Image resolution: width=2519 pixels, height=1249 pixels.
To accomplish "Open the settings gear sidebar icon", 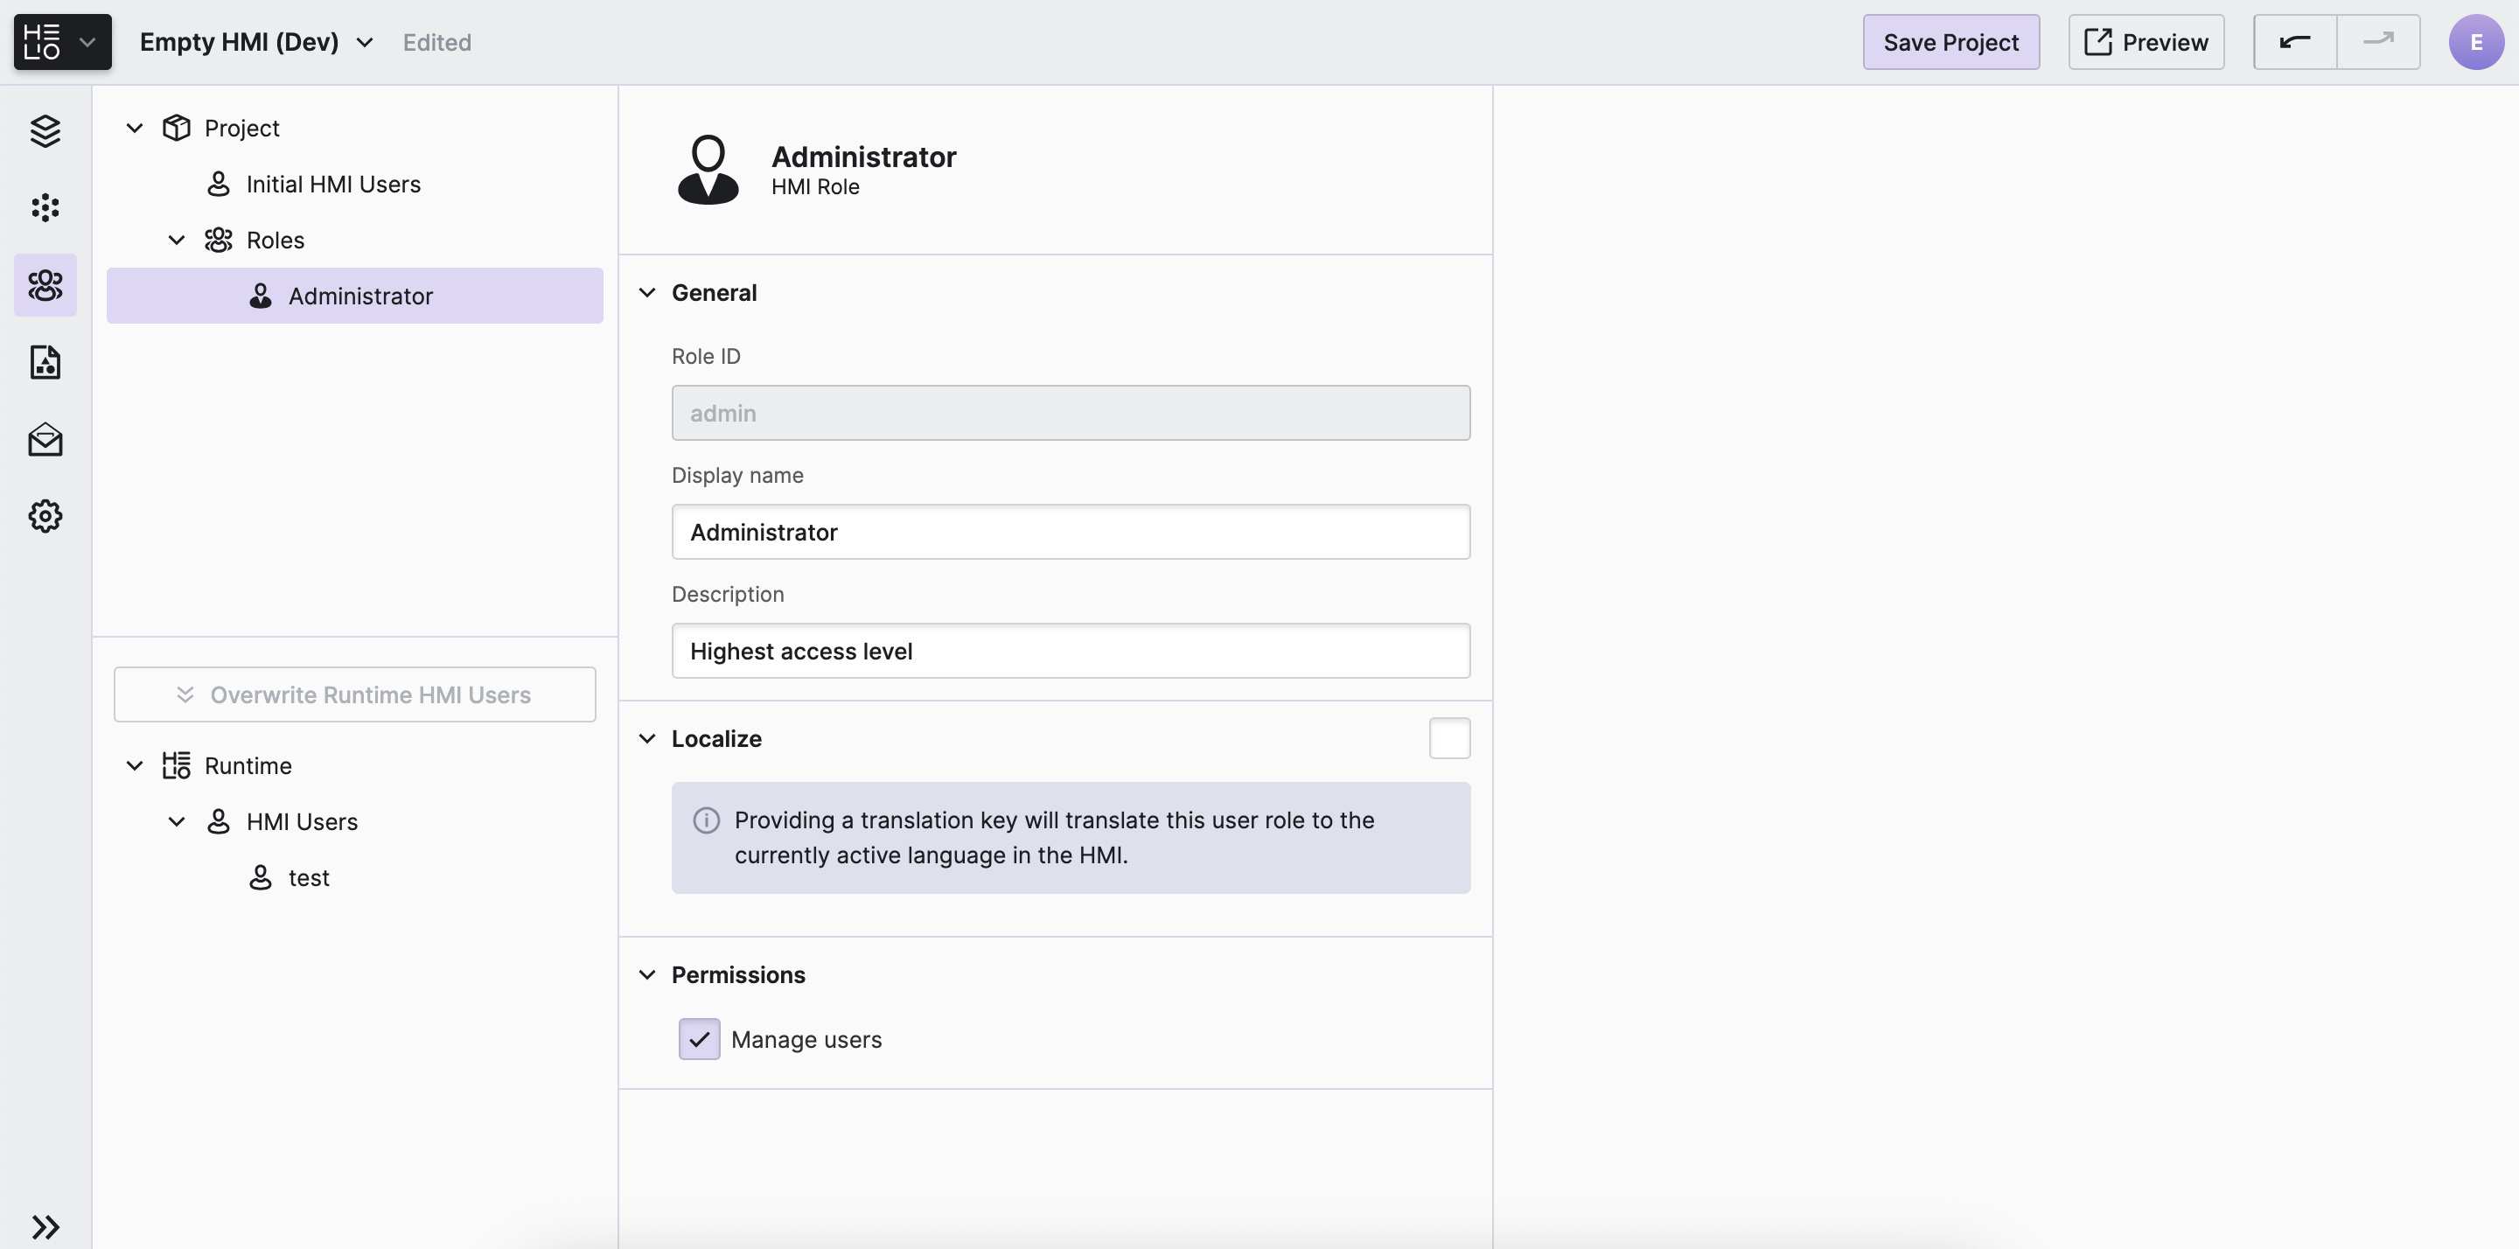I will tap(45, 515).
